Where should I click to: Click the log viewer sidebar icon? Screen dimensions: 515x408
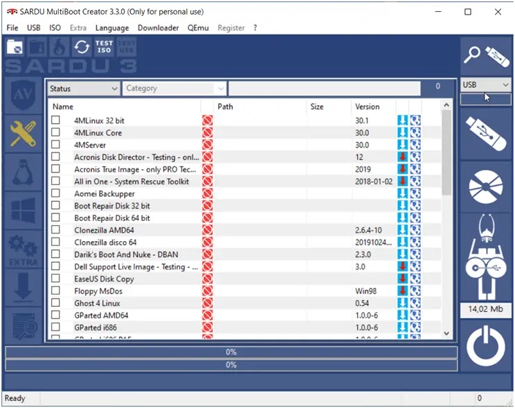(x=23, y=326)
